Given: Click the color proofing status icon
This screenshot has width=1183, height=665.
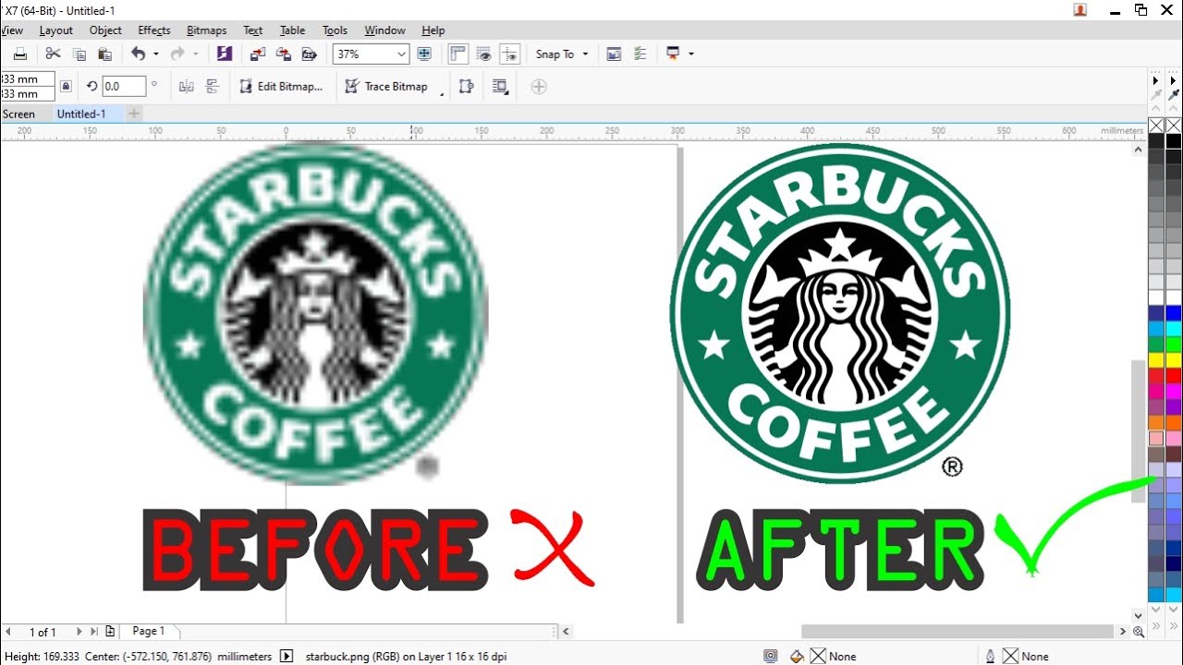Looking at the screenshot, I should [771, 656].
